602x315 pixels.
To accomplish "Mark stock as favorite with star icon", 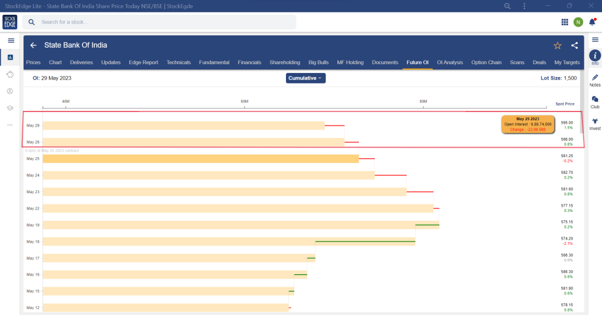I will (557, 45).
